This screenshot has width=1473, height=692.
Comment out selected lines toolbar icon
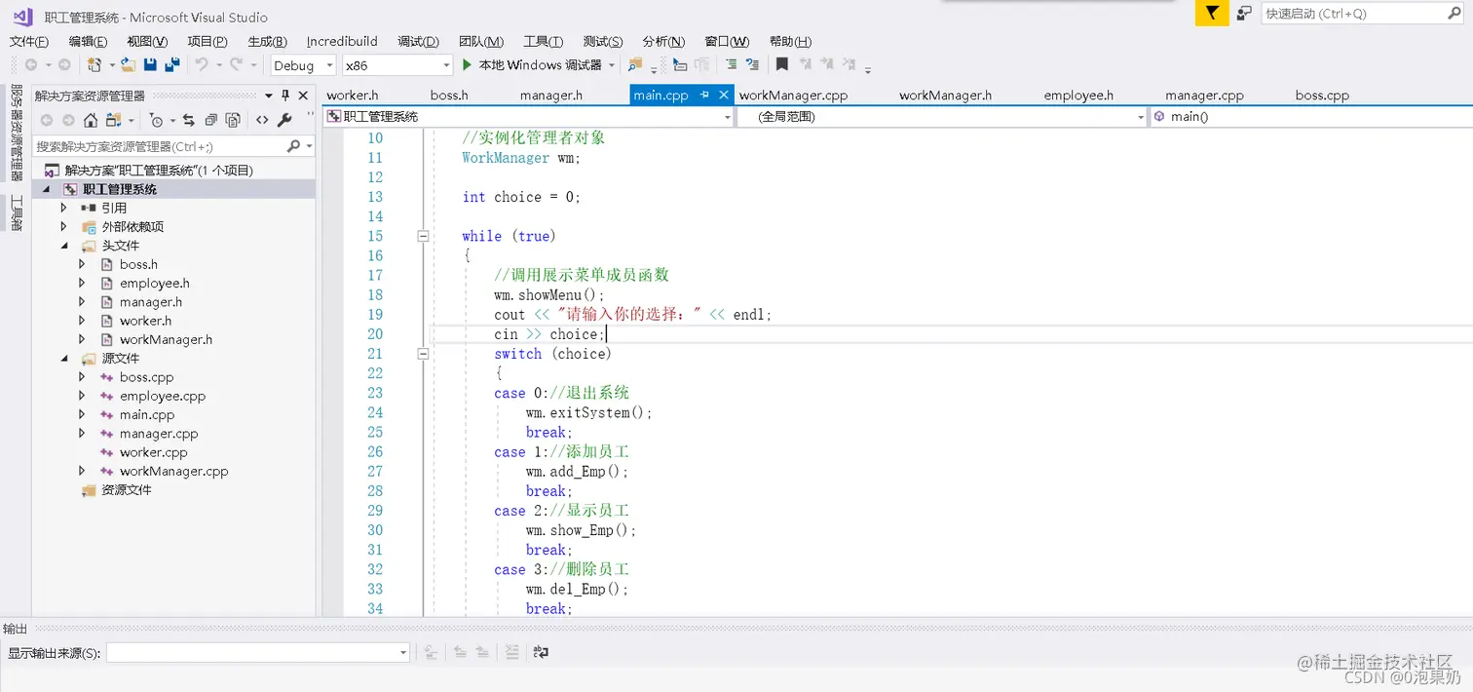pos(731,64)
